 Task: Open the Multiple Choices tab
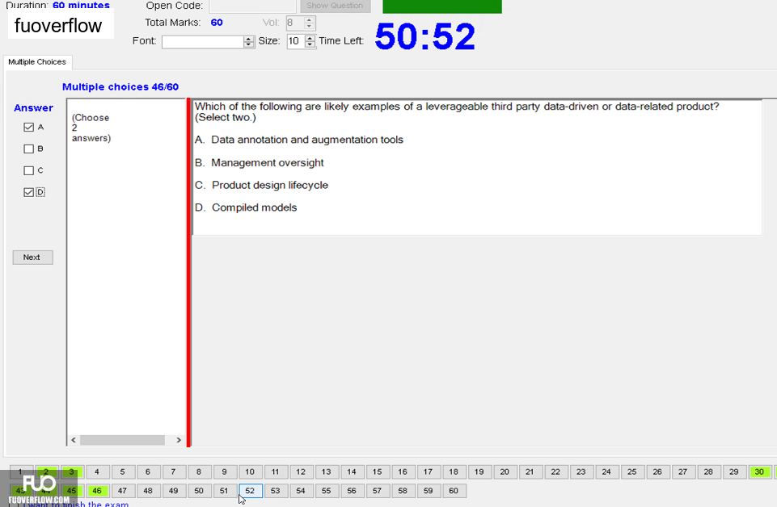[37, 62]
